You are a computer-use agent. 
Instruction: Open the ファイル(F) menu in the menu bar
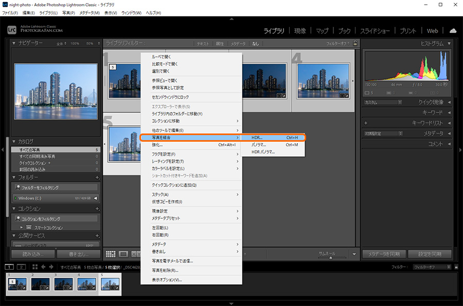coord(10,13)
